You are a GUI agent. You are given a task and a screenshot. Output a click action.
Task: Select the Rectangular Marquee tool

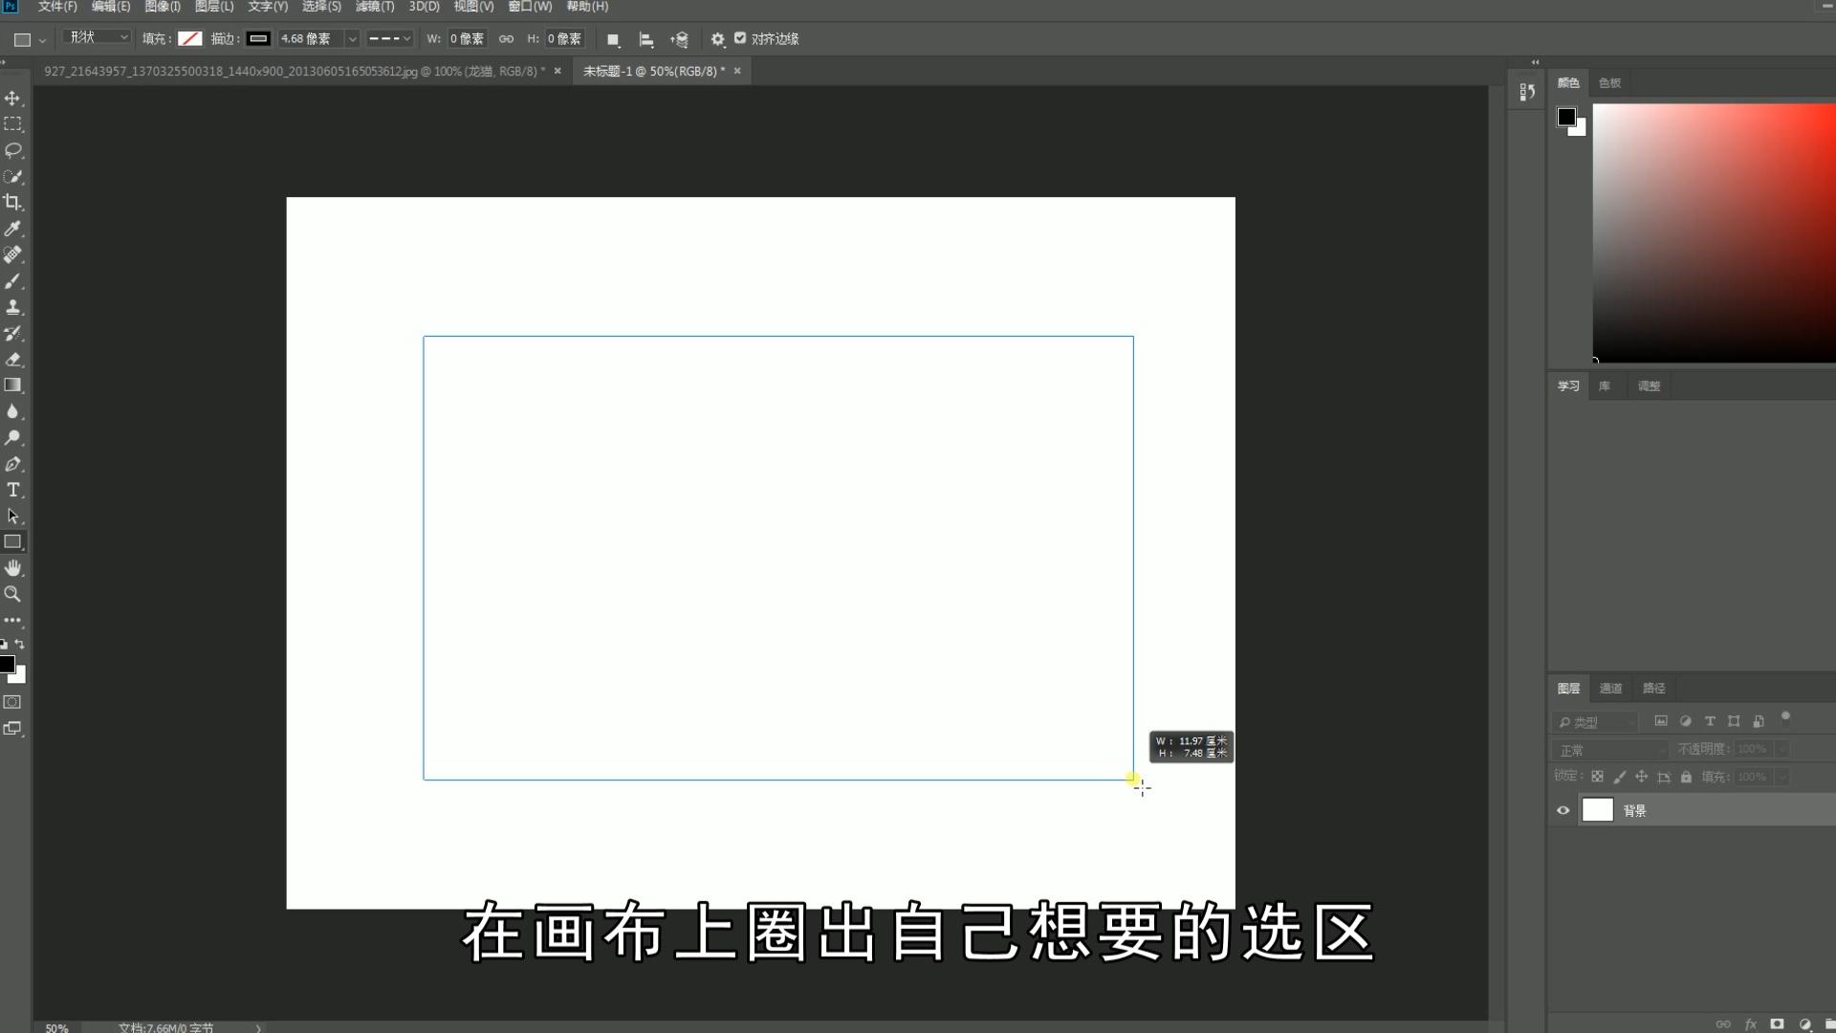(x=12, y=124)
